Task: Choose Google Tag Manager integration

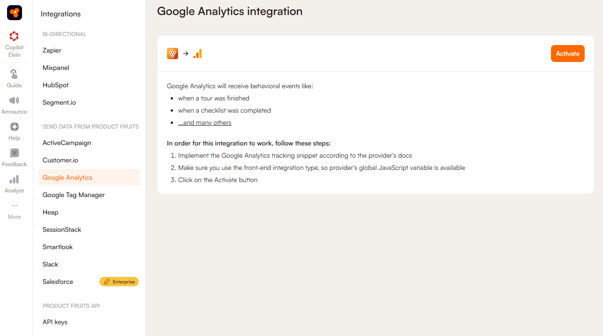Action: coord(74,195)
